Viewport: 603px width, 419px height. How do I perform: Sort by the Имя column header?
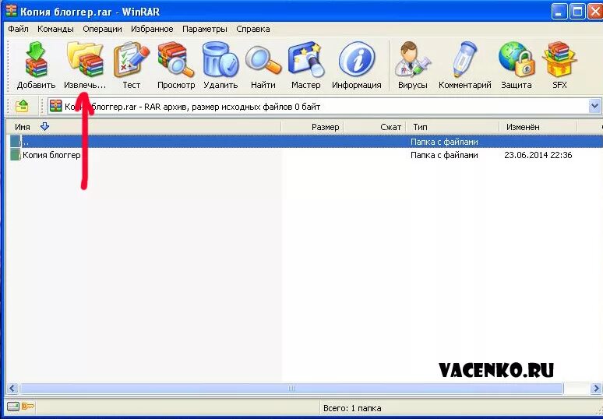click(x=143, y=127)
